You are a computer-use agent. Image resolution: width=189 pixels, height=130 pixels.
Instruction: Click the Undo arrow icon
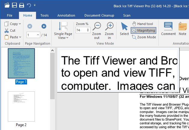[29, 5]
